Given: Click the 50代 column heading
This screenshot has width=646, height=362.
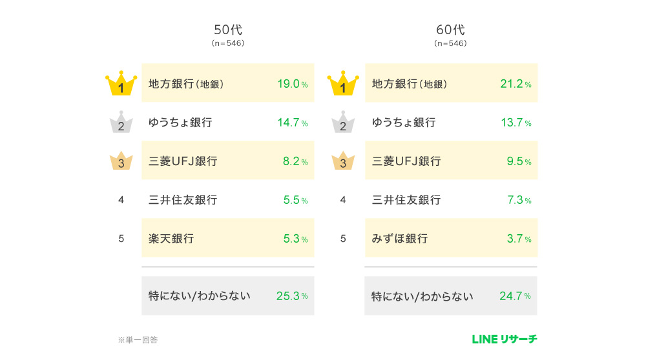Looking at the screenshot, I should coord(228,30).
